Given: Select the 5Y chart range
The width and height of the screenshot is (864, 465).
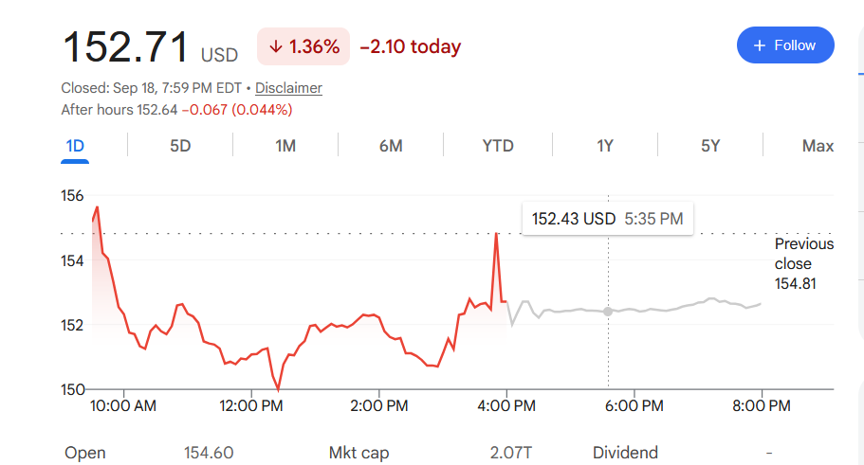Looking at the screenshot, I should click(x=710, y=146).
